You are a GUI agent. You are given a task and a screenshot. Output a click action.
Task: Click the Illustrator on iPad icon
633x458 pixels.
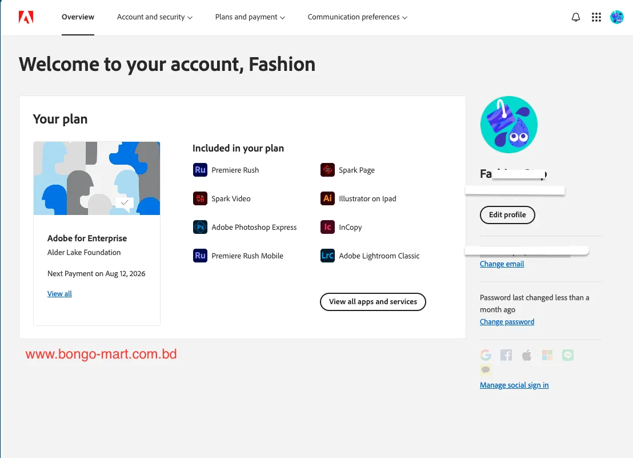pyautogui.click(x=327, y=198)
